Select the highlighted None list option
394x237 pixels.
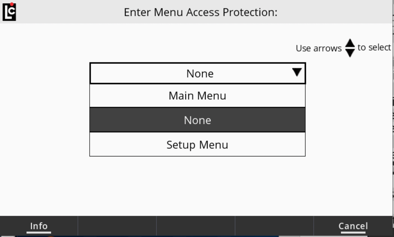click(197, 120)
